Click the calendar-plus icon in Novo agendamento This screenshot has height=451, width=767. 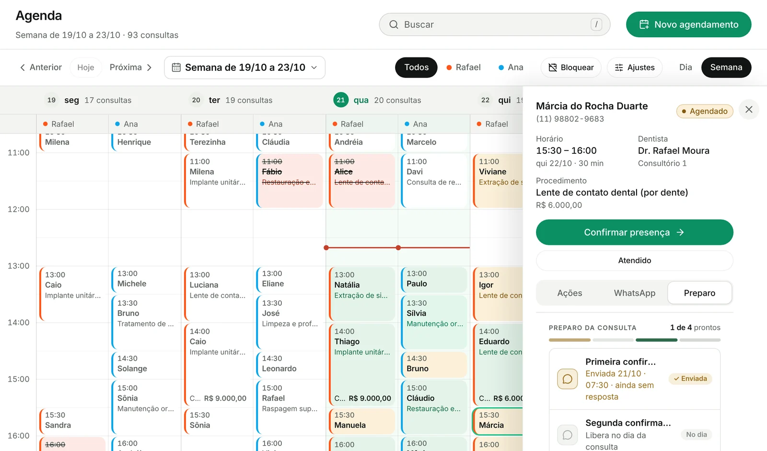click(x=644, y=24)
